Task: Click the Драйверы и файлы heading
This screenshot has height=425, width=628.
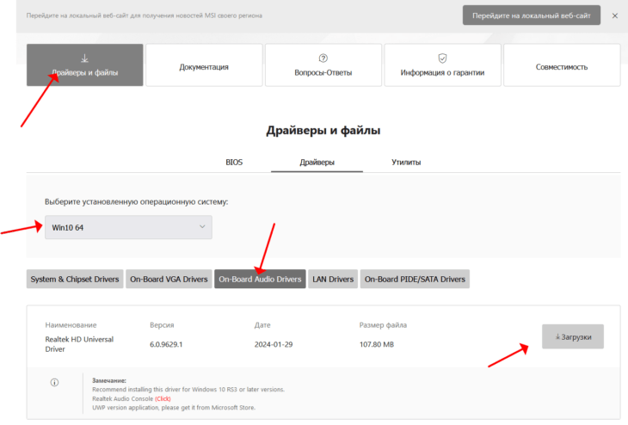Action: tap(323, 130)
